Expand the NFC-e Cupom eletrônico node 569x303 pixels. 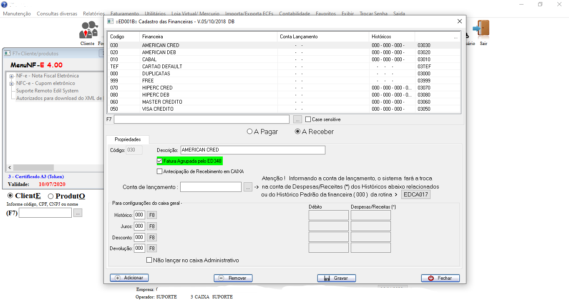12,84
